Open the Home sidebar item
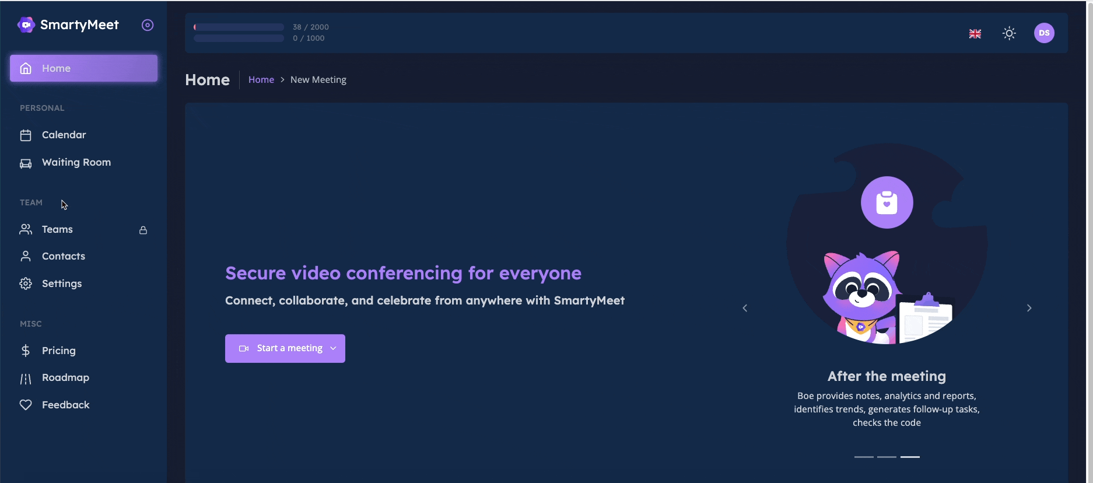Screen dimensions: 1093x483 (83, 68)
